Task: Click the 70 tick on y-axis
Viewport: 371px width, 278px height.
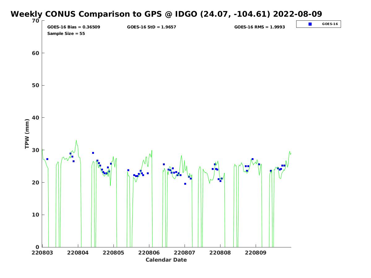Action: [x=36, y=21]
